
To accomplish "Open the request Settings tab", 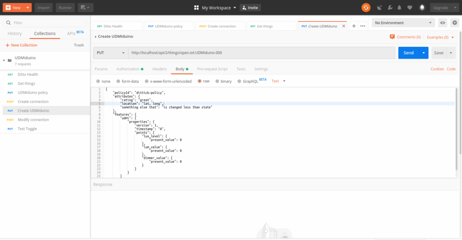I will tap(261, 69).
